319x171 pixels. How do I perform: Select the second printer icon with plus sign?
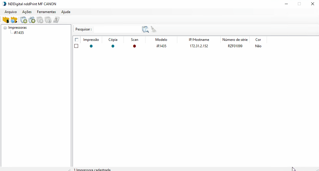pyautogui.click(x=32, y=20)
